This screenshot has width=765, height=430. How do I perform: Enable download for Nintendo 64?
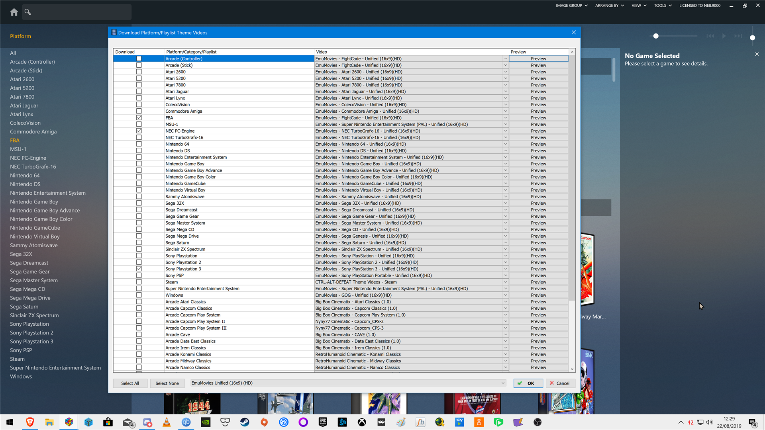point(139,144)
